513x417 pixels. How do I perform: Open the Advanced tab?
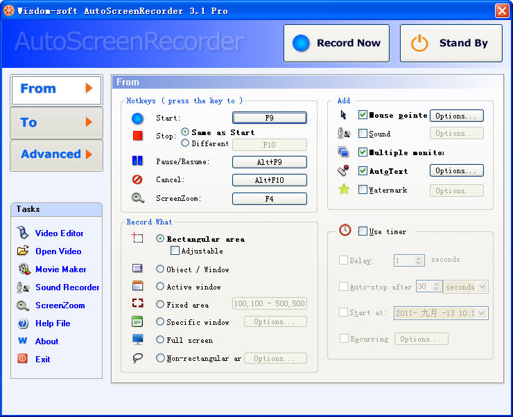(57, 155)
